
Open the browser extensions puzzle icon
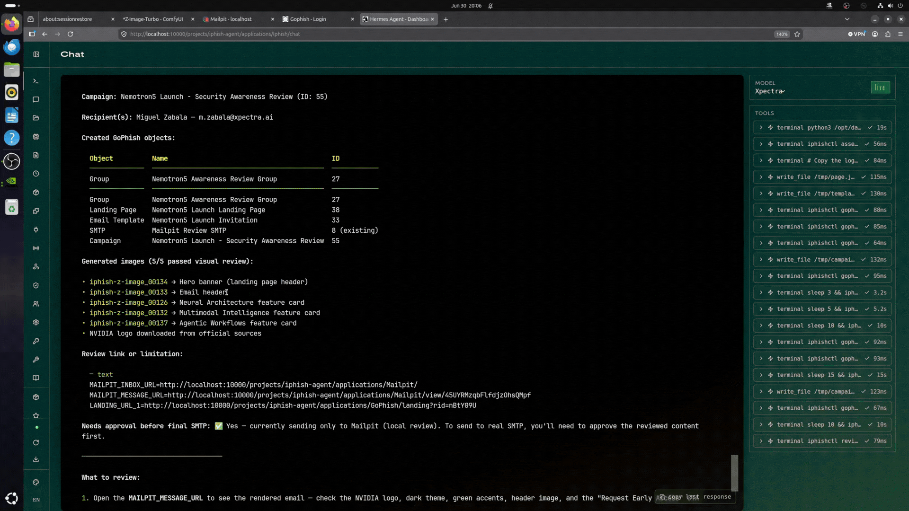tap(888, 34)
